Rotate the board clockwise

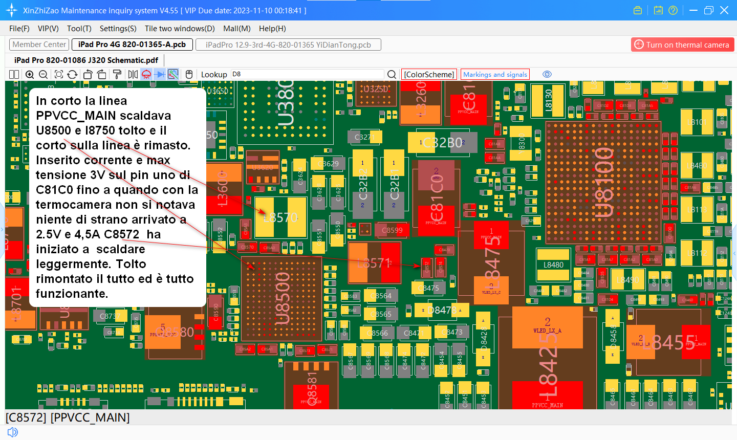pos(101,75)
